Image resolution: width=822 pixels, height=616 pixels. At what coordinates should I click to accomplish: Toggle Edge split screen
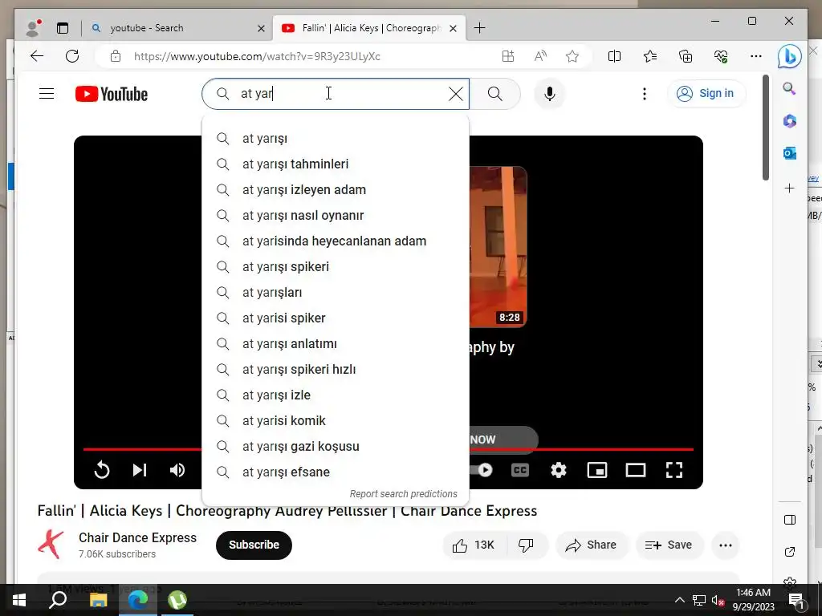pyautogui.click(x=614, y=56)
